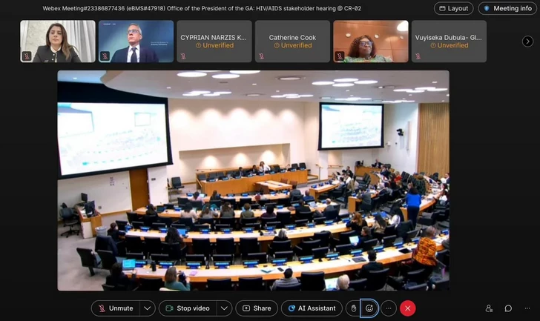540x321 pixels.
Task: Click the bottom-right ellipsis panel options
Action: point(527,308)
